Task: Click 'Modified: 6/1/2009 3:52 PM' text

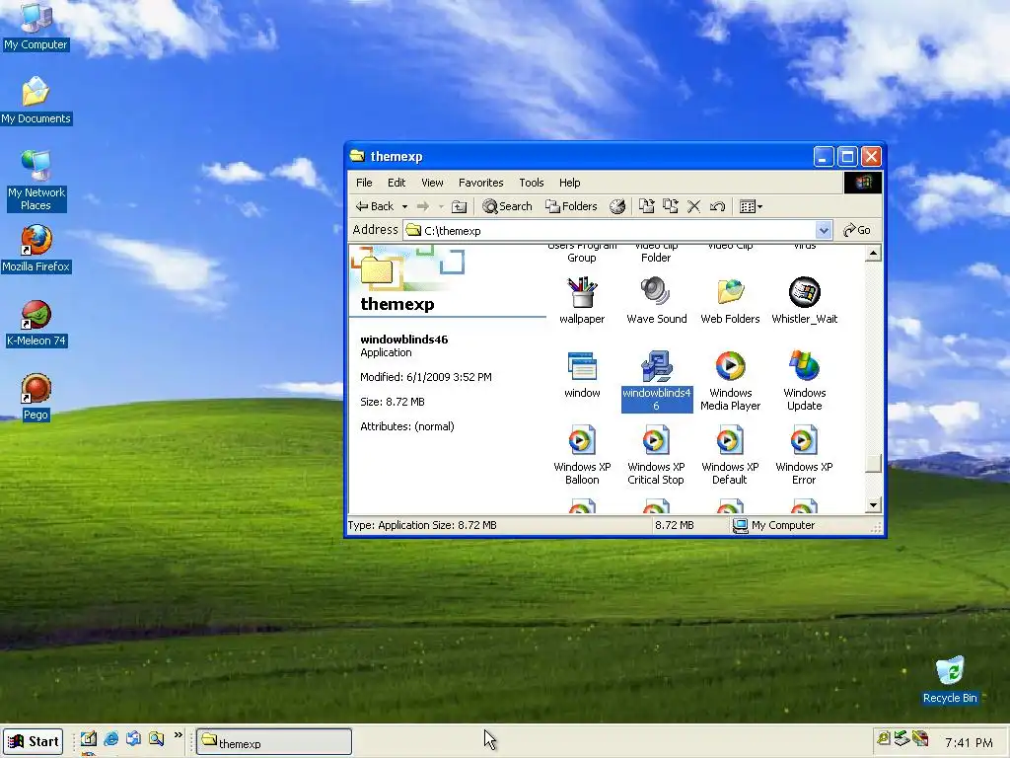Action: click(x=426, y=377)
